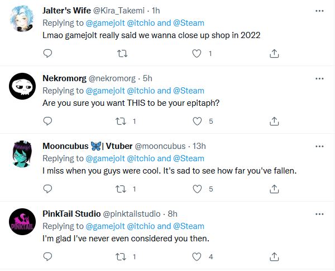
Task: Open more options on Mooncubus's tweet
Action: tap(319, 146)
